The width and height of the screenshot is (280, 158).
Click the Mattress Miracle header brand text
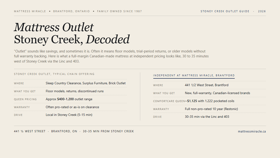coord(30,11)
